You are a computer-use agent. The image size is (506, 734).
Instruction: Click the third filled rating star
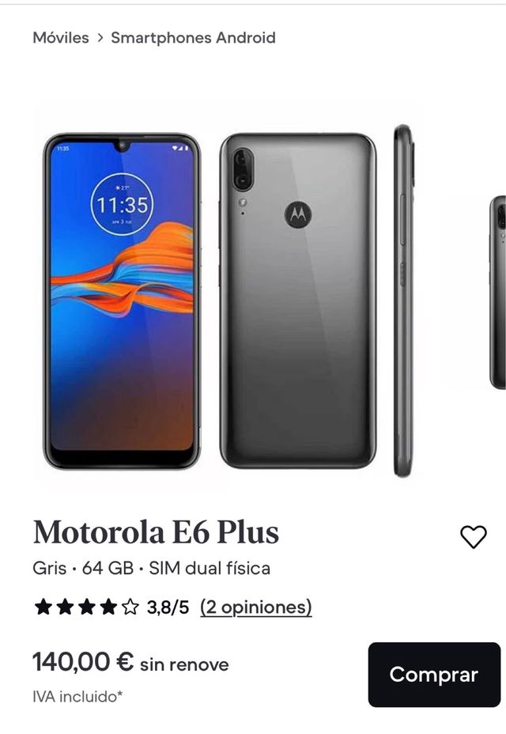pos(87,607)
